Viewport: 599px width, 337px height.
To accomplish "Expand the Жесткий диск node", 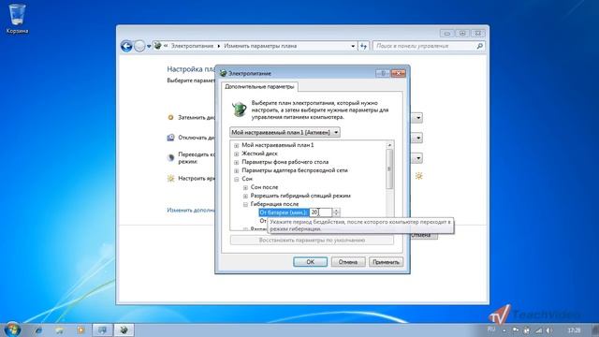I will pyautogui.click(x=237, y=154).
